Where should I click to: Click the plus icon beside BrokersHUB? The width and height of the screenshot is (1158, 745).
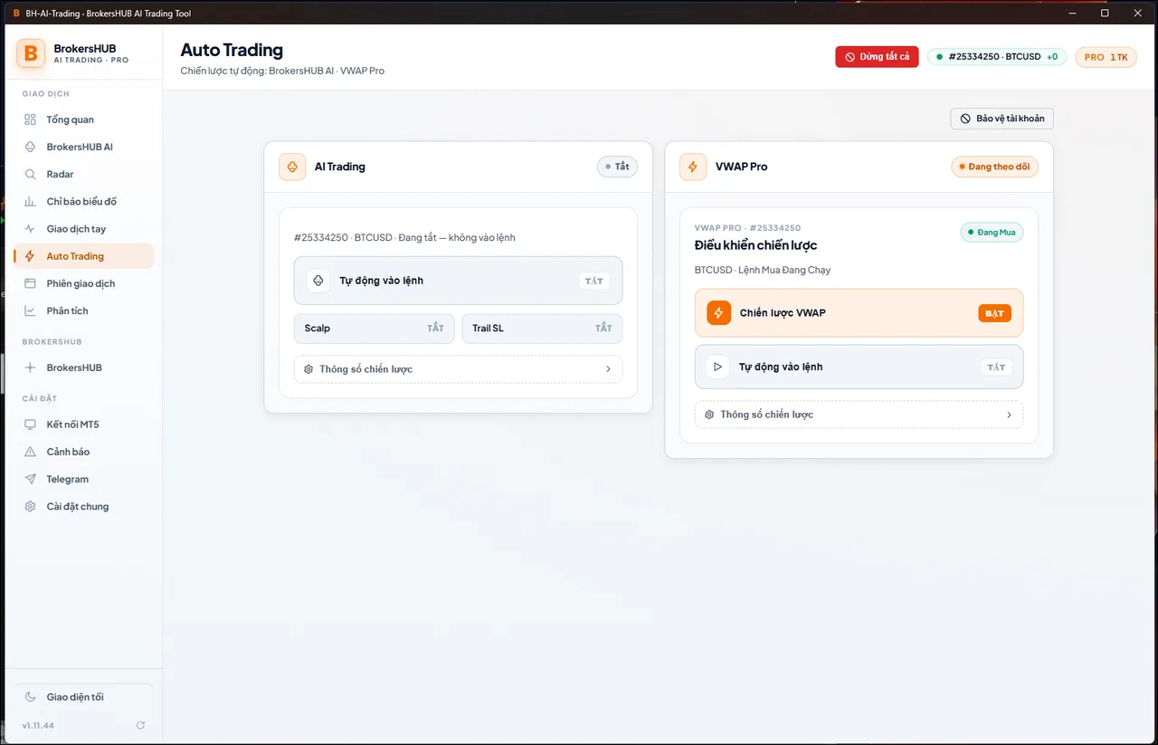pyautogui.click(x=30, y=368)
